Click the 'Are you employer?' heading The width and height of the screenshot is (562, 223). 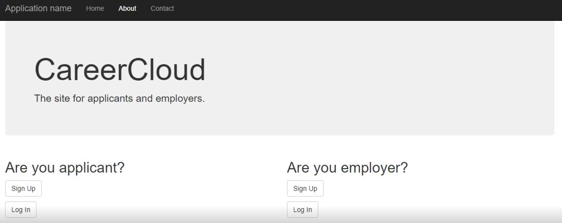point(347,168)
